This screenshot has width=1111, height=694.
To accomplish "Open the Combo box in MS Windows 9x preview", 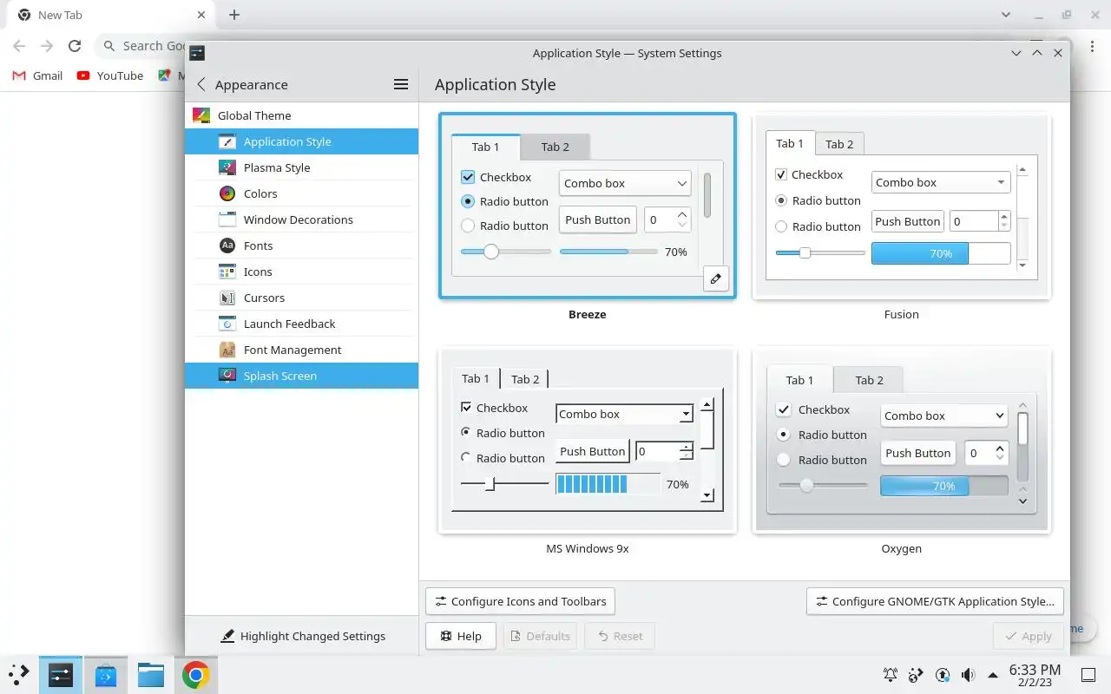I will click(624, 414).
